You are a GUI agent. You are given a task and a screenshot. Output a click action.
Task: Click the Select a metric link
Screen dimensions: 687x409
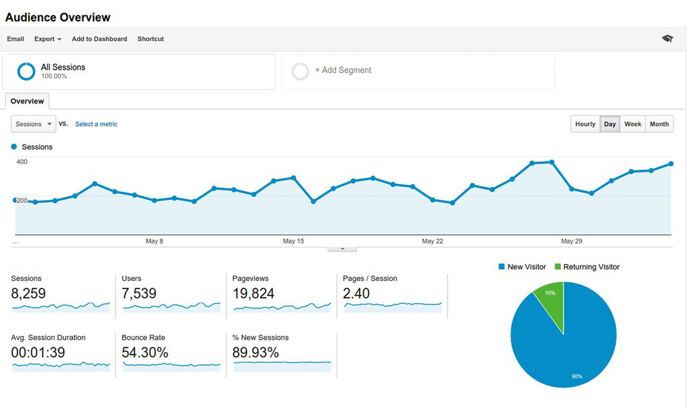pyautogui.click(x=96, y=124)
